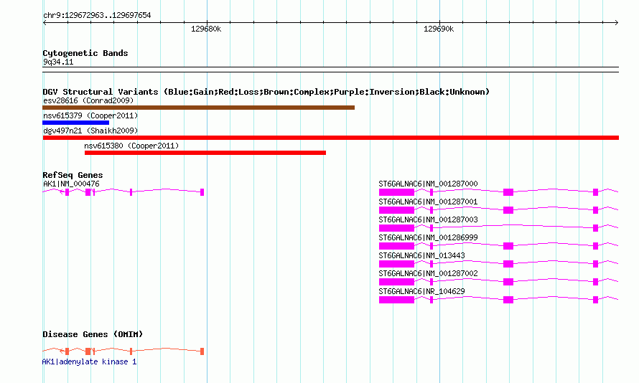Click the Disease Genes (OMIM) track title
The image size is (639, 383).
(93, 334)
